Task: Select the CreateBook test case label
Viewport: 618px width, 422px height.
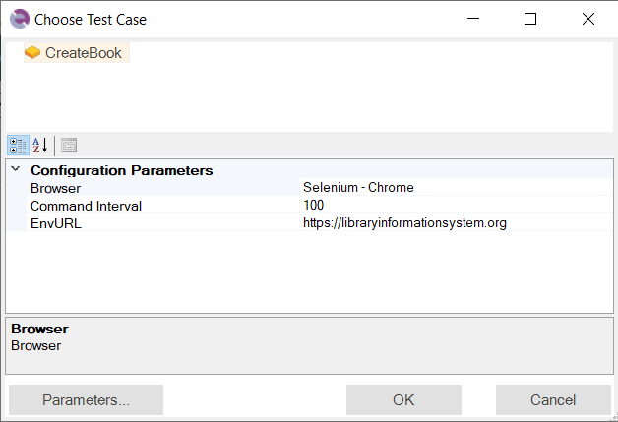Action: click(x=84, y=53)
